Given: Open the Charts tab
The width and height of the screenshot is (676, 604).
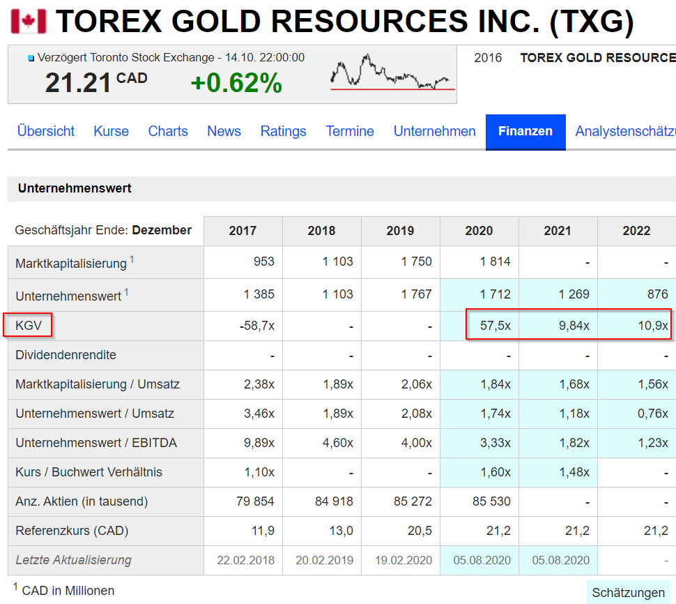Looking at the screenshot, I should click(x=168, y=131).
